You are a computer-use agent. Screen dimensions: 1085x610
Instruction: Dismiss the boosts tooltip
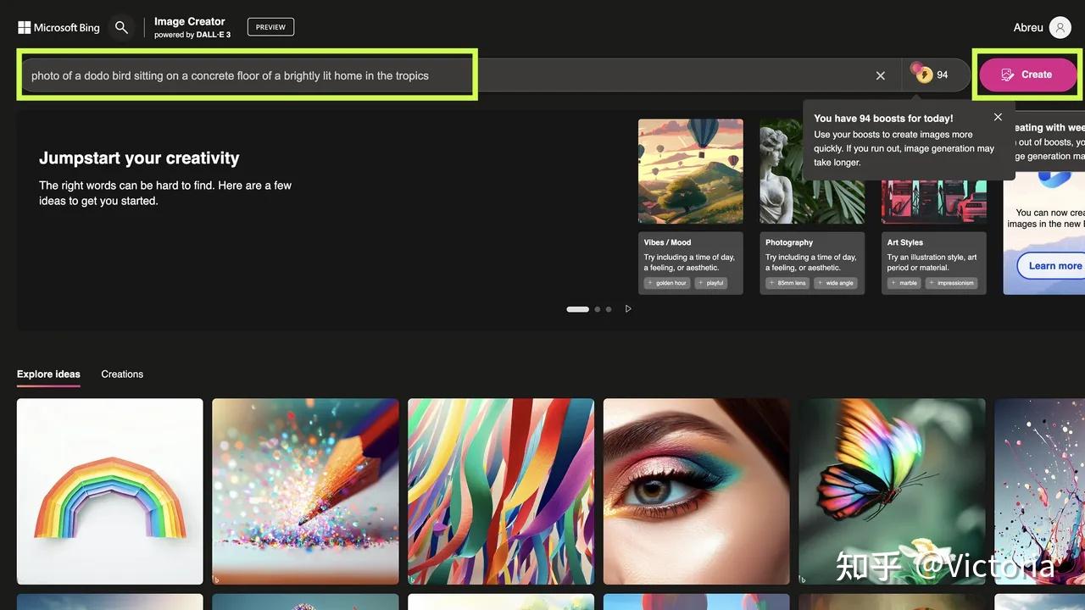click(998, 118)
